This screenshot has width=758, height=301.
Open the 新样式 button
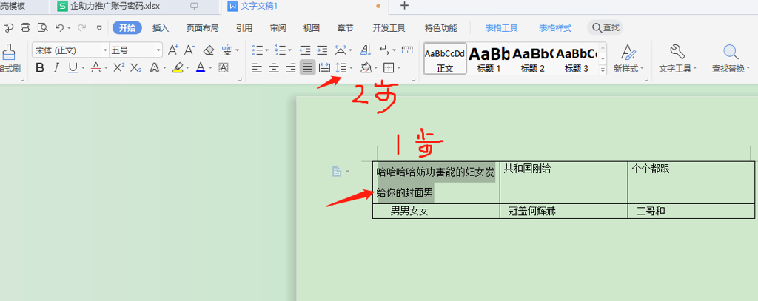pyautogui.click(x=628, y=58)
